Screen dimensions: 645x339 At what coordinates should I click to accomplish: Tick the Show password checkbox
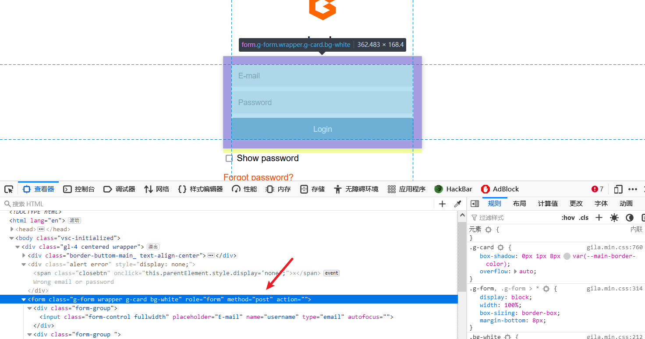click(x=229, y=159)
